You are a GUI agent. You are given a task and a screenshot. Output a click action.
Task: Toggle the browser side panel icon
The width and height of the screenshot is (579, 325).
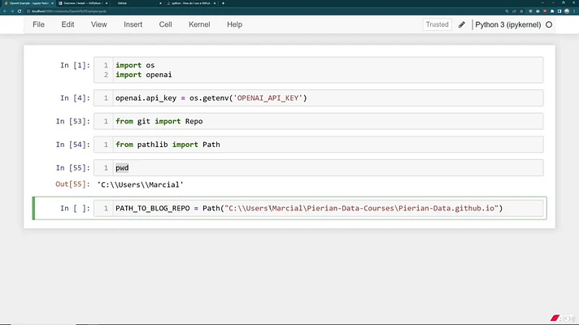click(559, 11)
